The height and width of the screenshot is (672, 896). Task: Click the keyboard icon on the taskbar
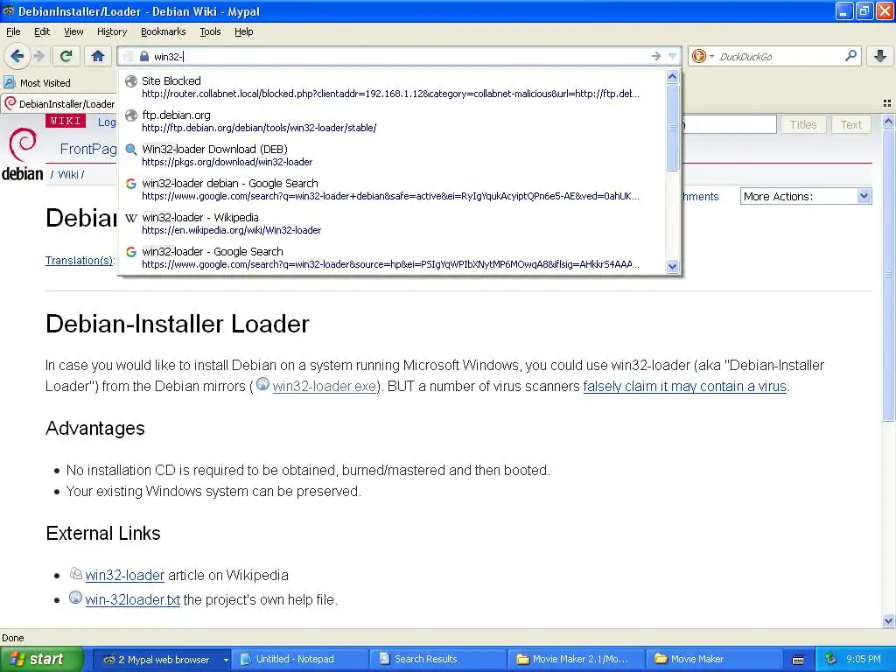(x=798, y=660)
